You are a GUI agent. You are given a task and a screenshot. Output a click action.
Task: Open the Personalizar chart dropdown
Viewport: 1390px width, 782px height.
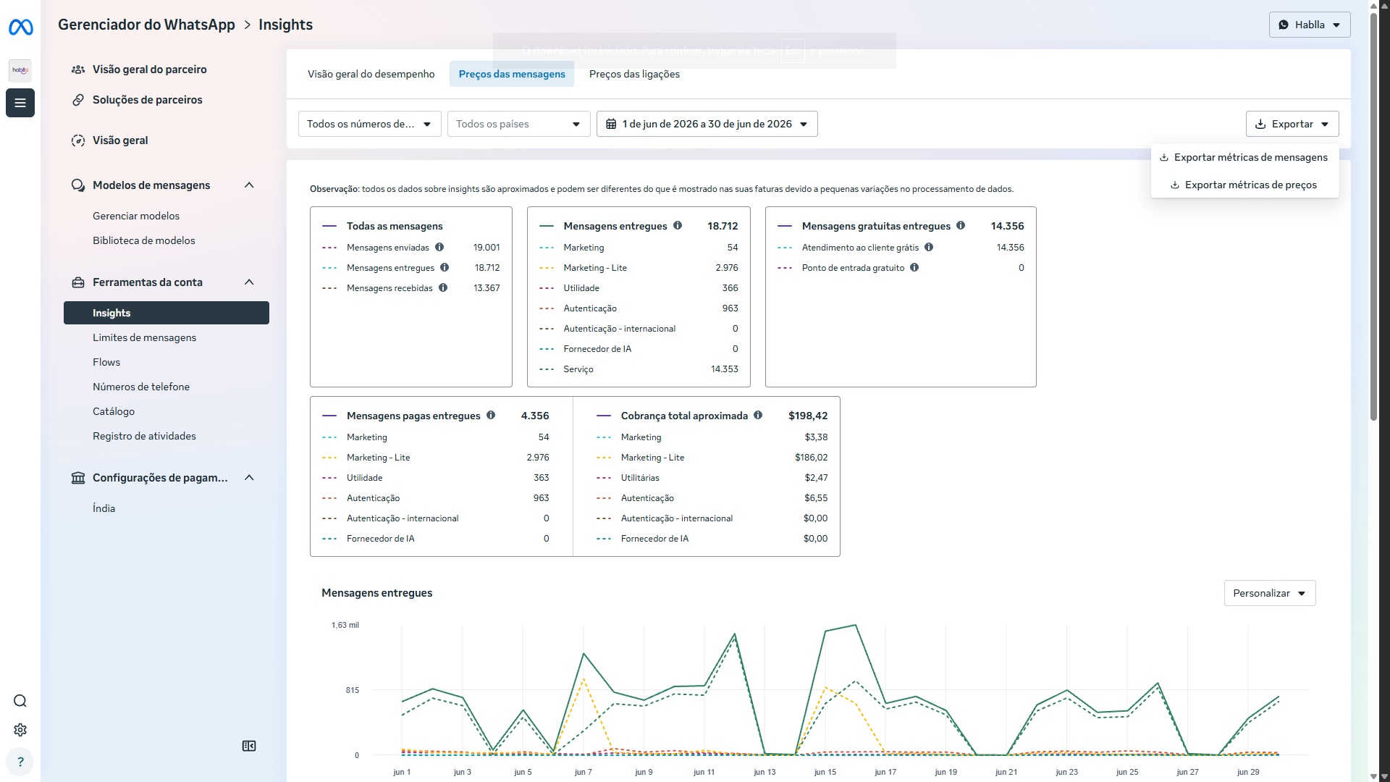pos(1270,593)
